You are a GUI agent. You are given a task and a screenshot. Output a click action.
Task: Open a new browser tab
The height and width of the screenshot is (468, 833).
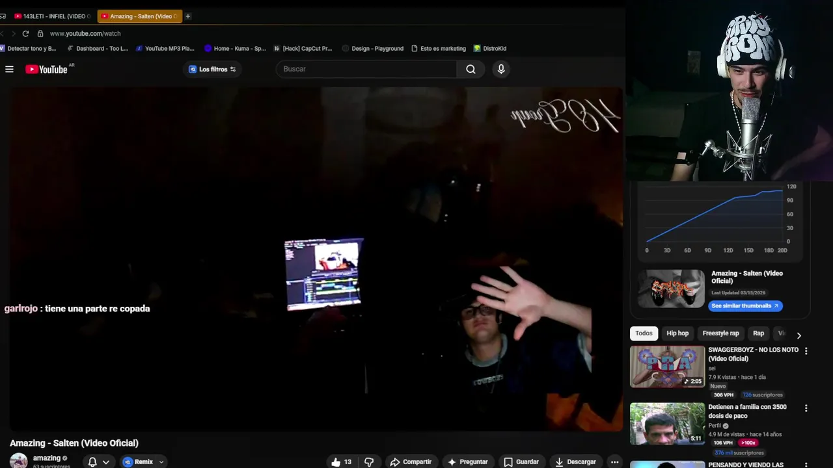188,16
